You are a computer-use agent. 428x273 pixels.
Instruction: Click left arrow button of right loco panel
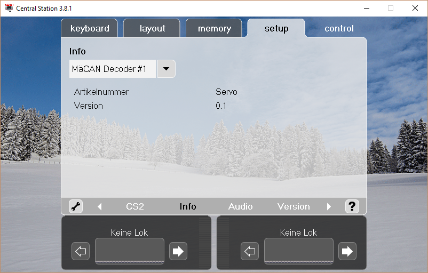pyautogui.click(x=250, y=251)
